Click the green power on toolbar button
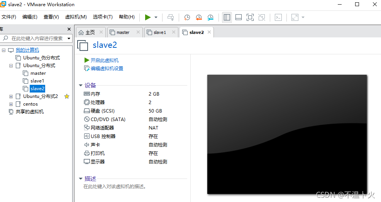 [x=148, y=17]
